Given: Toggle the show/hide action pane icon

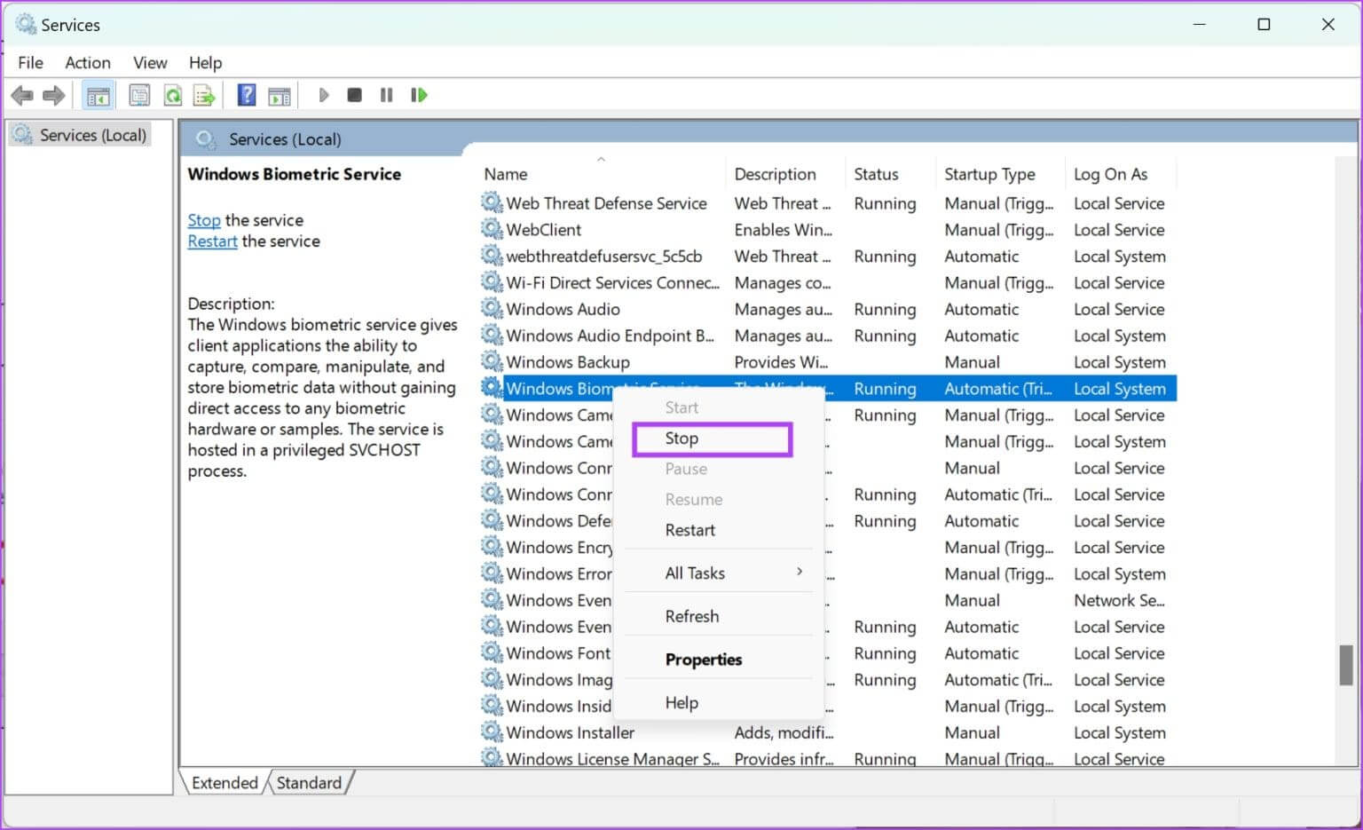Looking at the screenshot, I should (280, 95).
